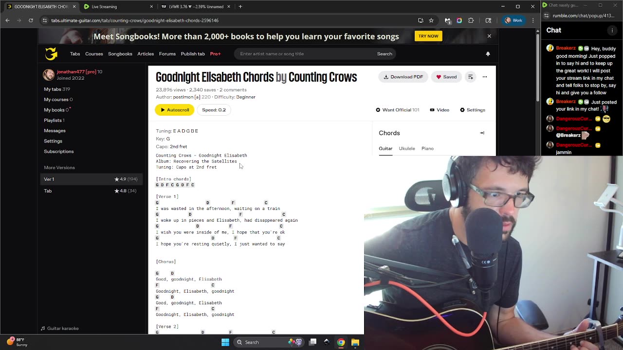Click the install app icon in address bar

(421, 20)
